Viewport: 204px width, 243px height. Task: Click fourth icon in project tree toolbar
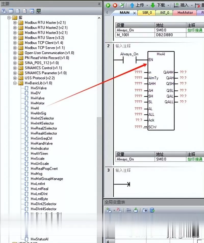click(x=25, y=11)
